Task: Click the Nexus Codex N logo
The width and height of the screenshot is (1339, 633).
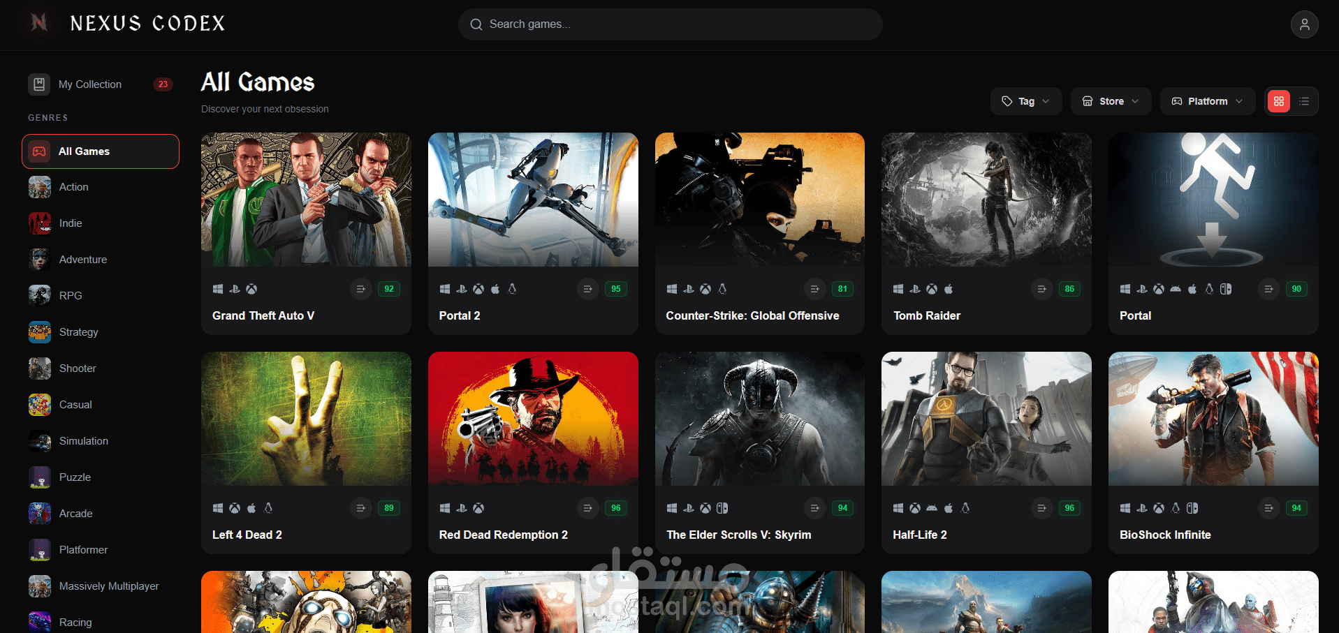Action: 39,23
